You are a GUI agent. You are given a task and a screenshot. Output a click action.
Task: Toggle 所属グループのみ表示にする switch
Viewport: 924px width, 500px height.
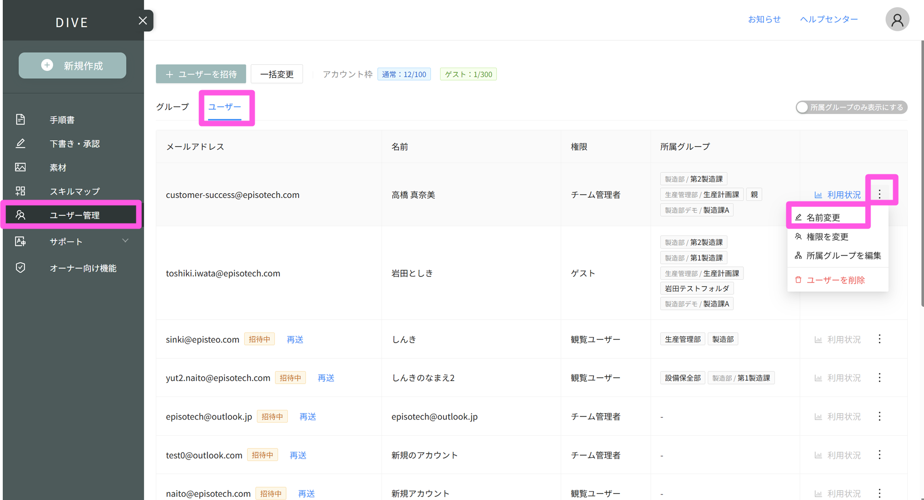coord(803,107)
